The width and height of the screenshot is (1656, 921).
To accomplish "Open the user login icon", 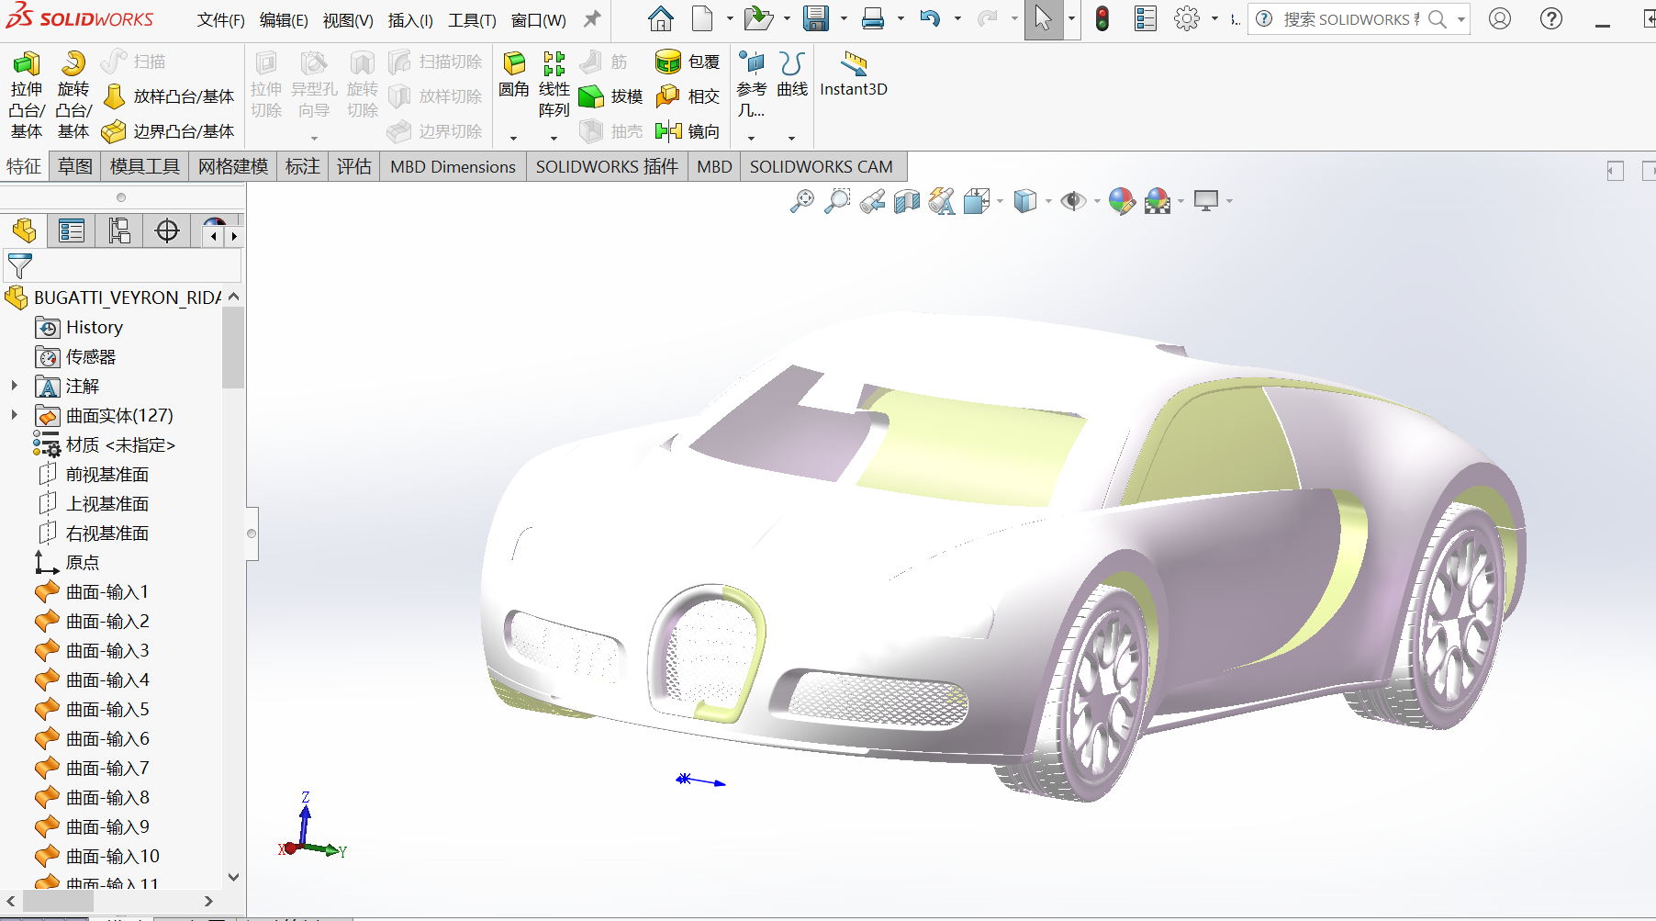I will pos(1500,18).
